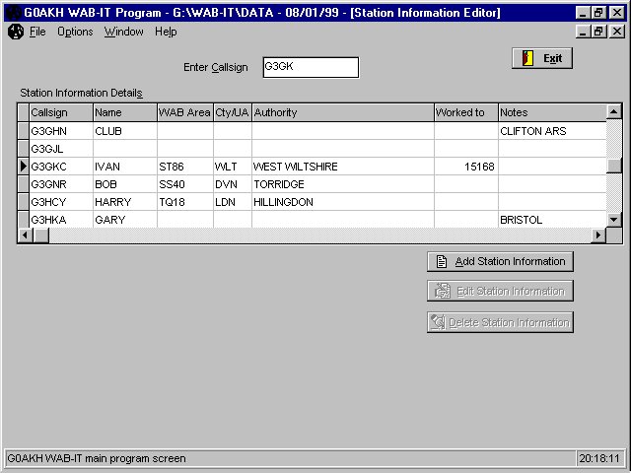Open the Help menu

[166, 32]
